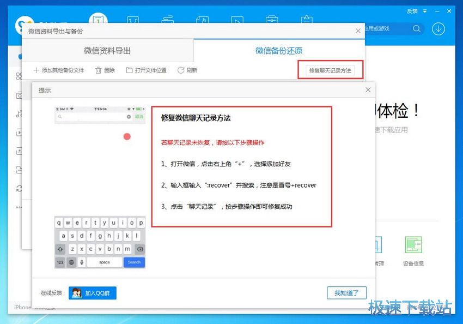Click the video icon in left sidebar
This screenshot has height=324, width=463.
(19, 133)
